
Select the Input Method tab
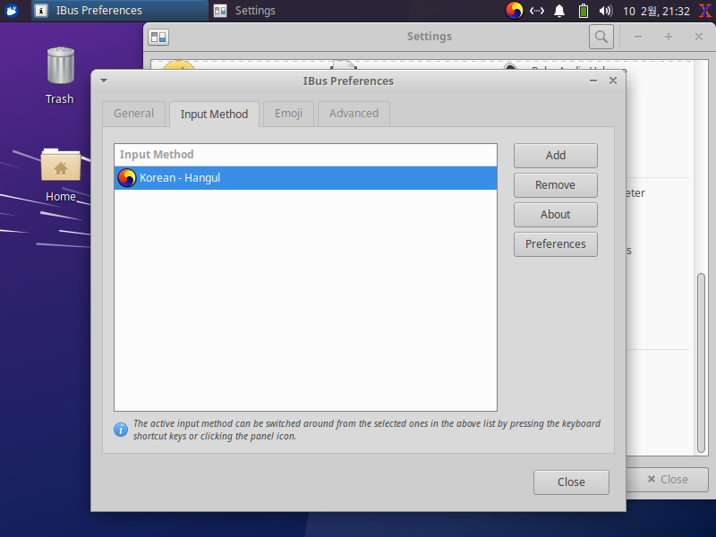(214, 115)
